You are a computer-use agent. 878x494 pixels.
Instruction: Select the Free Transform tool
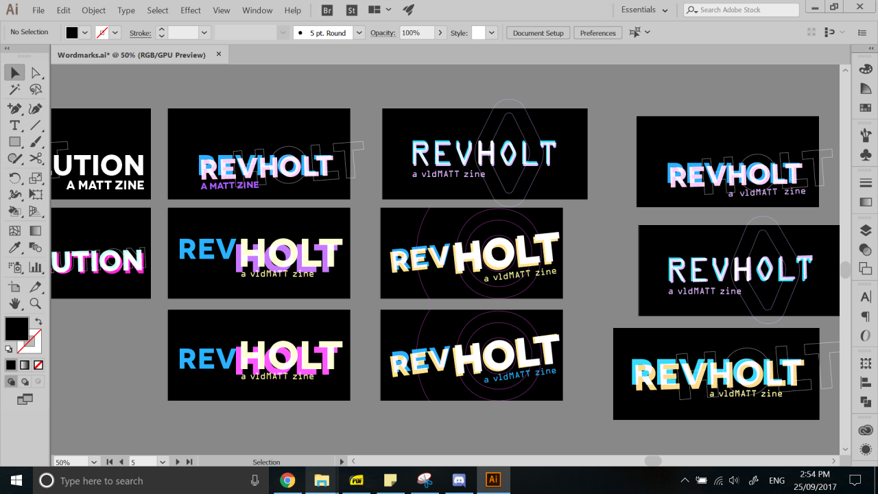click(x=36, y=195)
